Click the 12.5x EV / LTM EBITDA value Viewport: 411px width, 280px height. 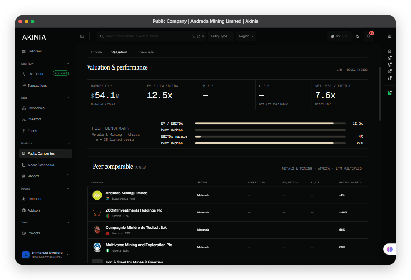pyautogui.click(x=159, y=95)
